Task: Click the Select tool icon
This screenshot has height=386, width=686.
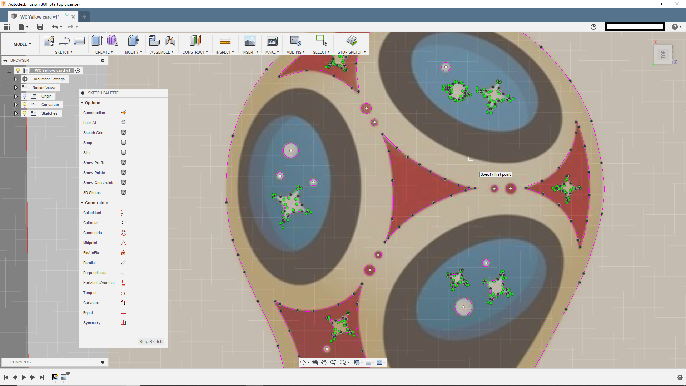Action: [322, 40]
